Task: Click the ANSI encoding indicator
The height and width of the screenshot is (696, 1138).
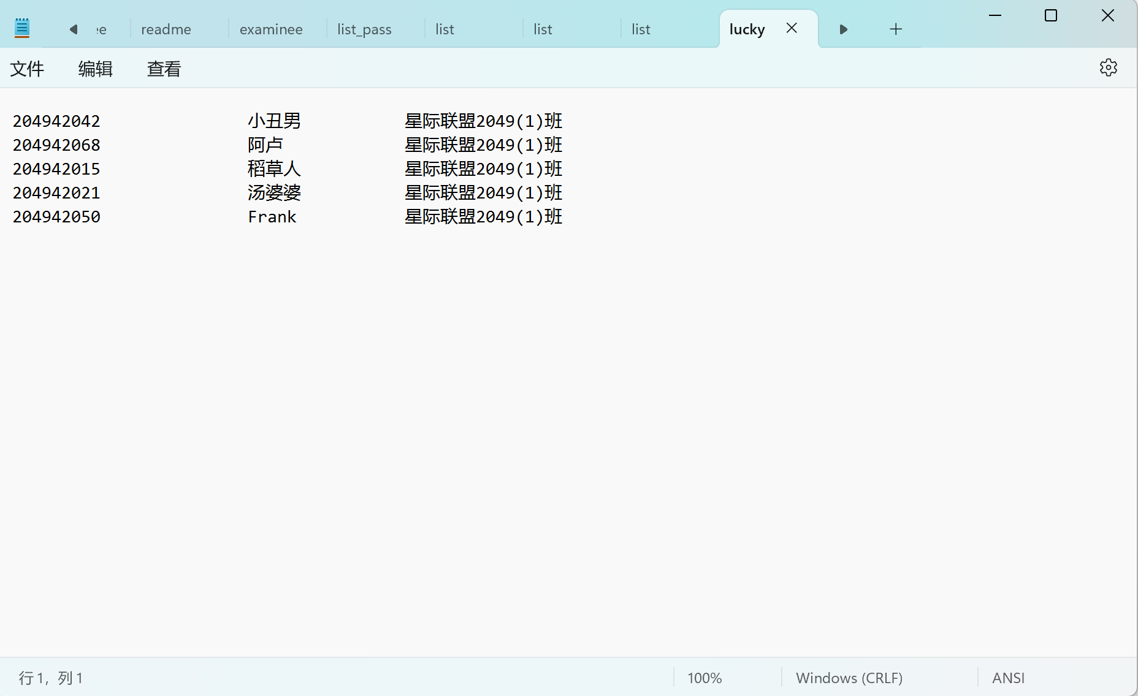Action: (x=1009, y=678)
